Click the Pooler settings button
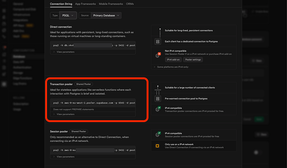The width and height of the screenshot is (287, 168). [193, 60]
